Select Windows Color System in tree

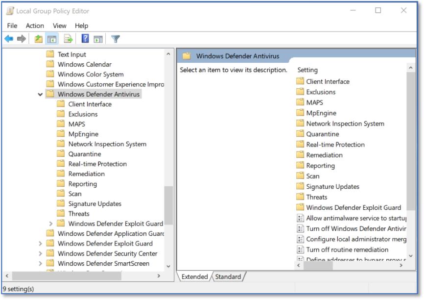tap(91, 74)
